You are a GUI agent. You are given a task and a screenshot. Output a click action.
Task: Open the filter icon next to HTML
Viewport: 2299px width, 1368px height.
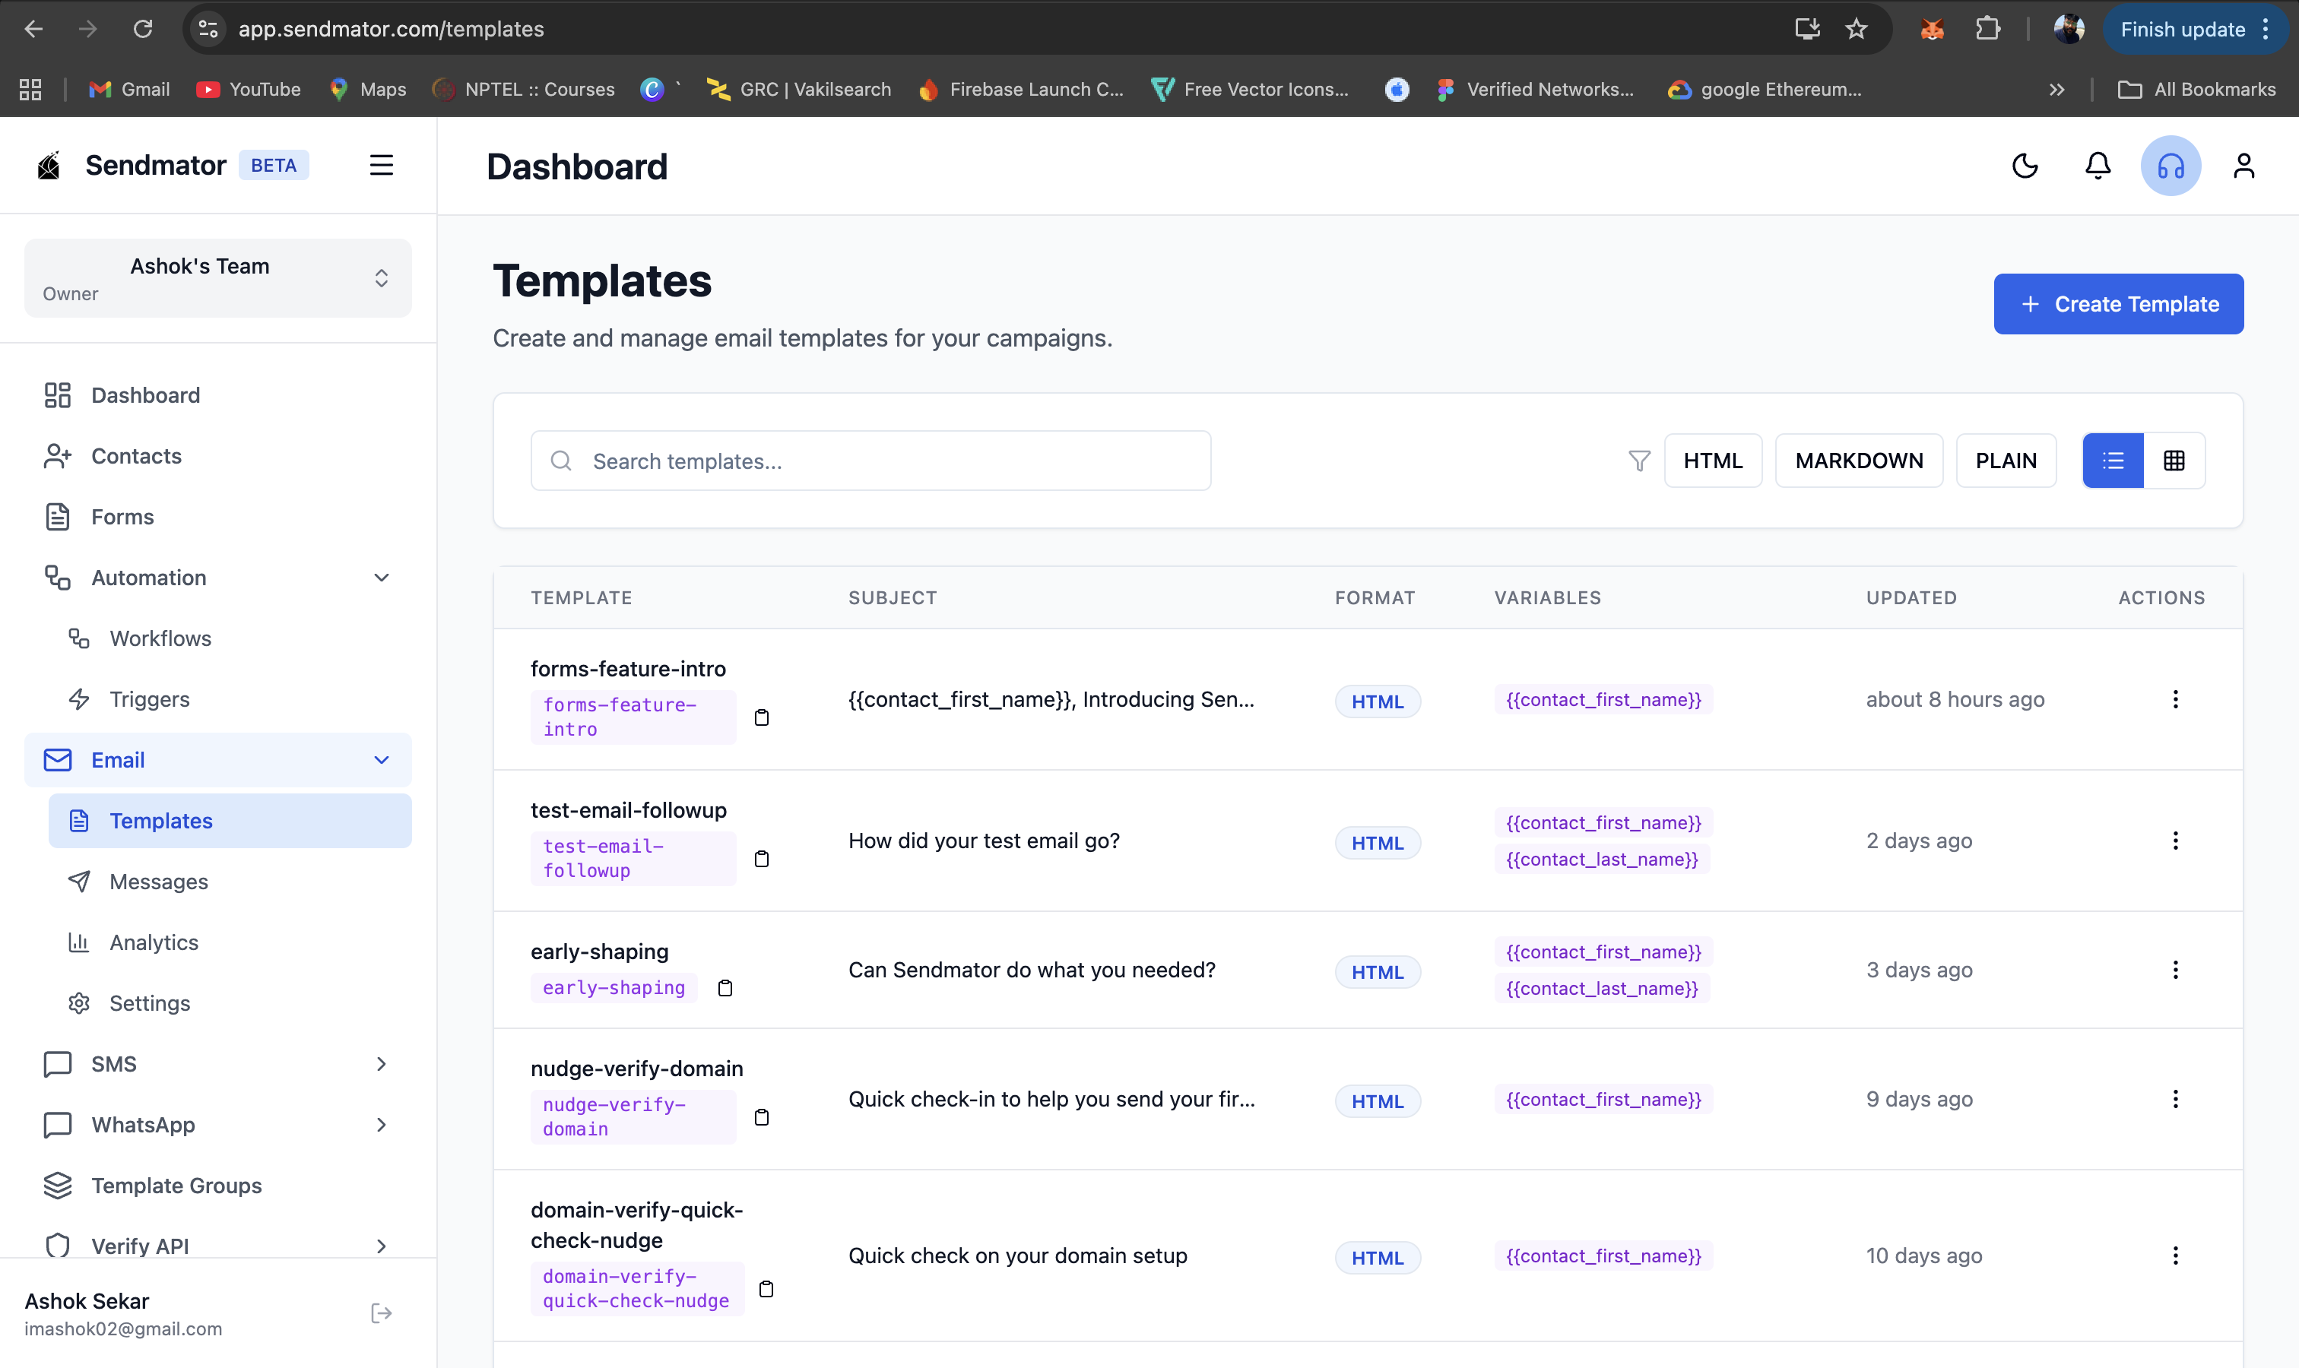coord(1638,460)
